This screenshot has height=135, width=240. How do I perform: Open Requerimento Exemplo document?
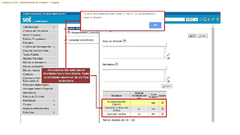(x=85, y=32)
